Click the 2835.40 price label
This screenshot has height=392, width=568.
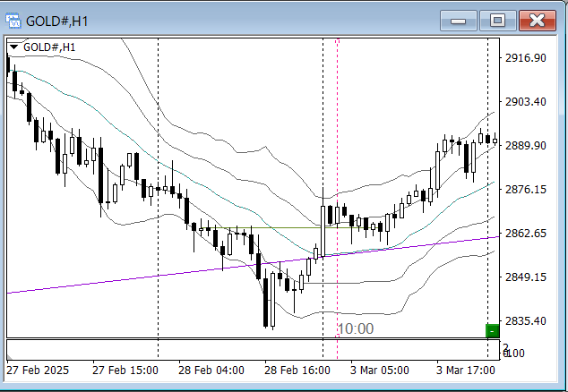526,320
